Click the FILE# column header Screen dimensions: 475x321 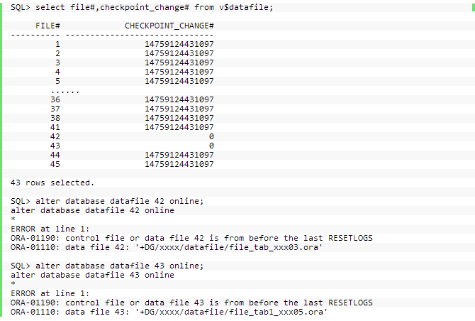click(x=47, y=26)
